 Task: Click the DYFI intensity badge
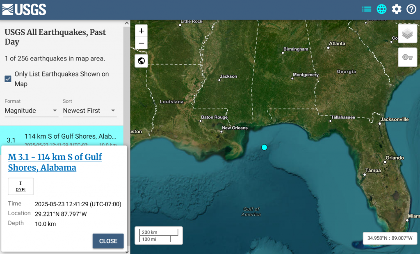pos(21,186)
